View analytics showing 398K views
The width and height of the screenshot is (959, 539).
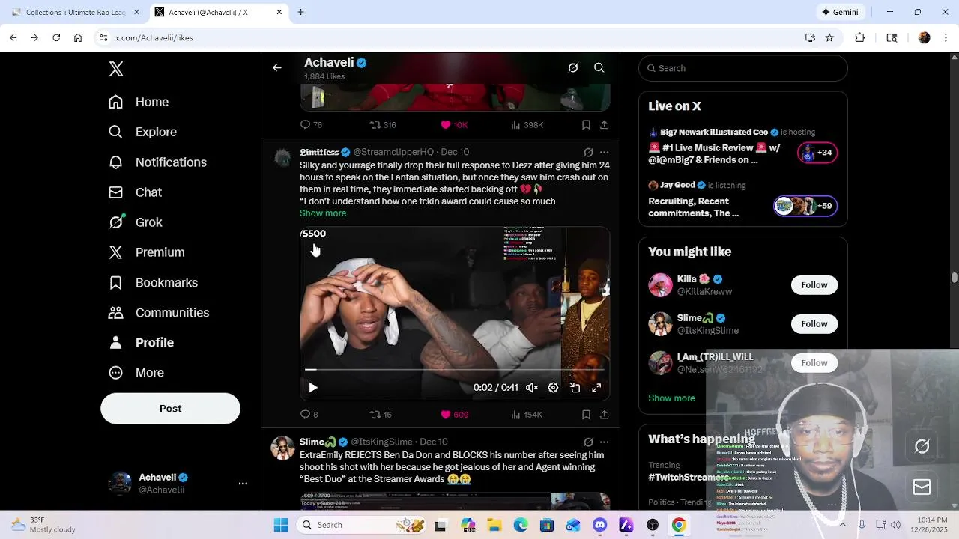pyautogui.click(x=527, y=125)
